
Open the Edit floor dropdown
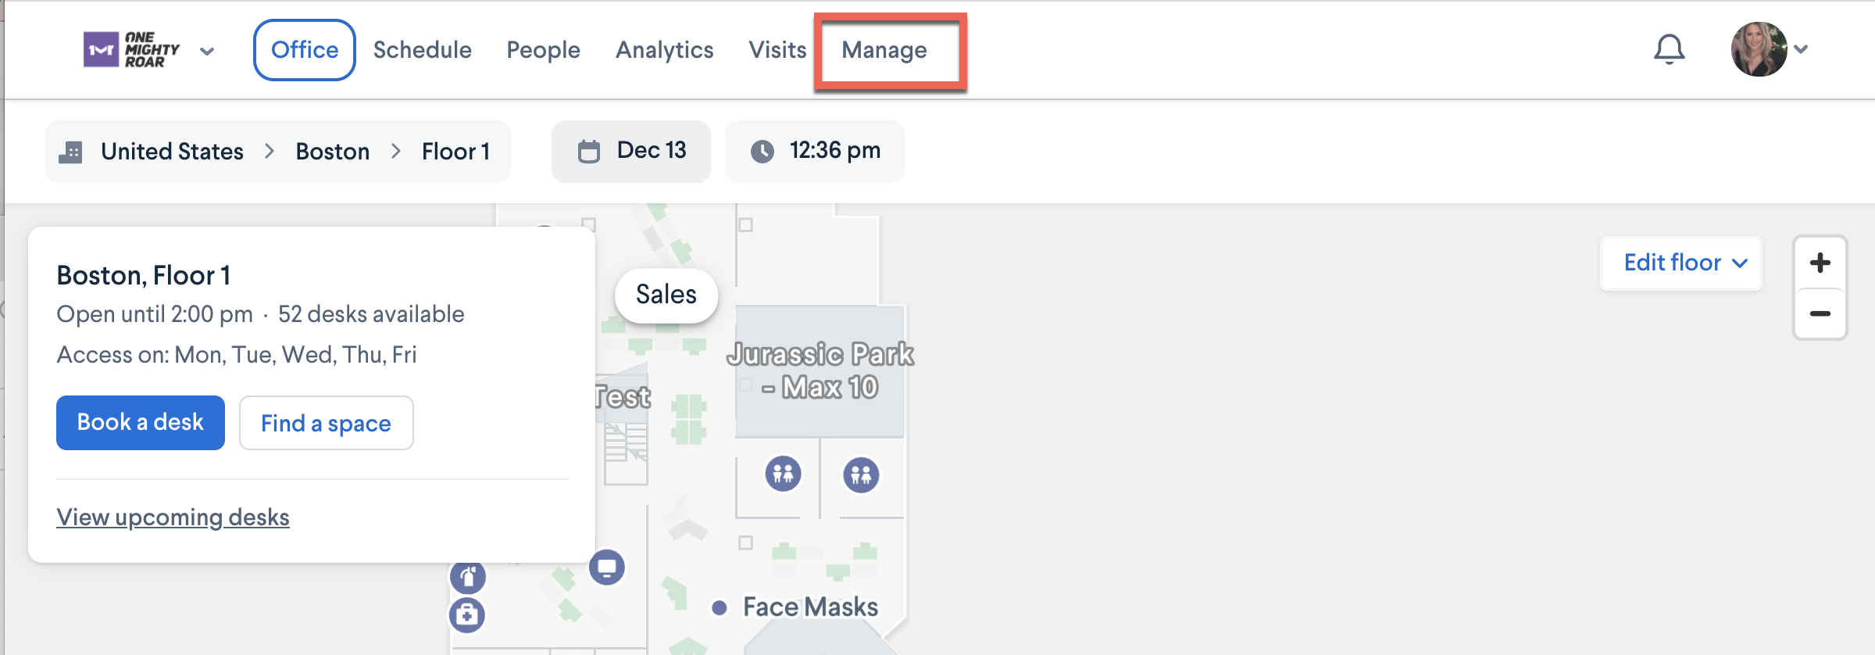point(1683,263)
